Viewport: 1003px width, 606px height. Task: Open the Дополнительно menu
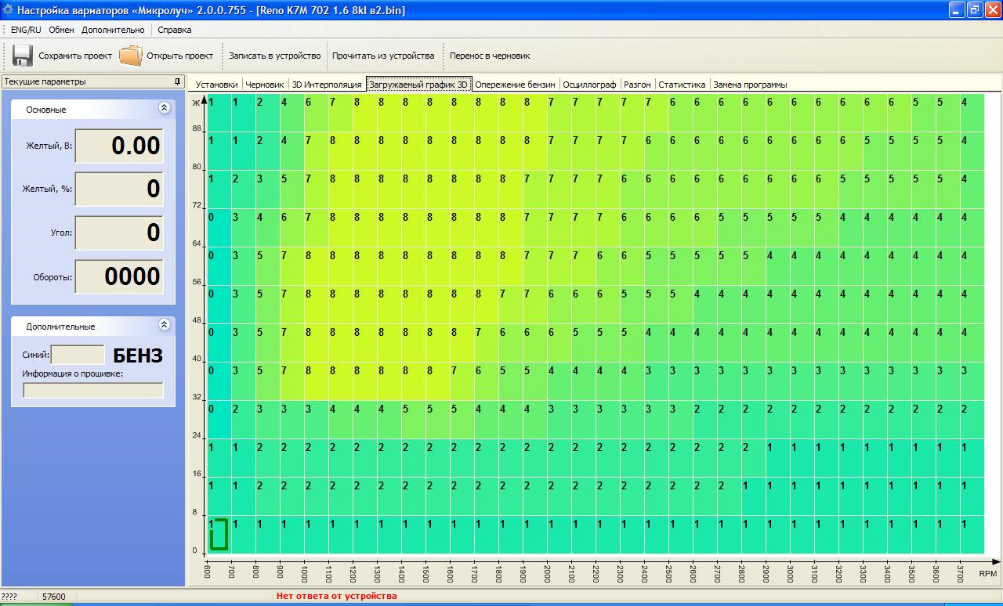click(x=113, y=30)
